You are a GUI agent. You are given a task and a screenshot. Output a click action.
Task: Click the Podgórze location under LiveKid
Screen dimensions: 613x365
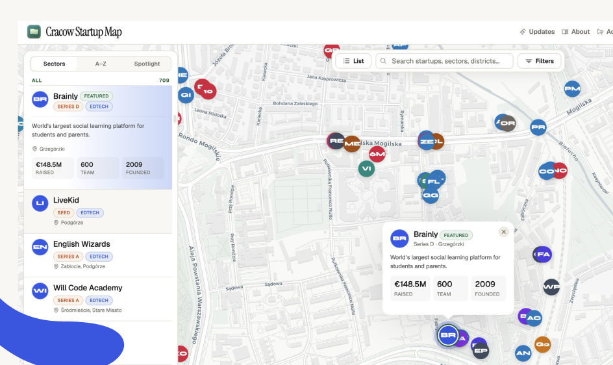pyautogui.click(x=68, y=222)
